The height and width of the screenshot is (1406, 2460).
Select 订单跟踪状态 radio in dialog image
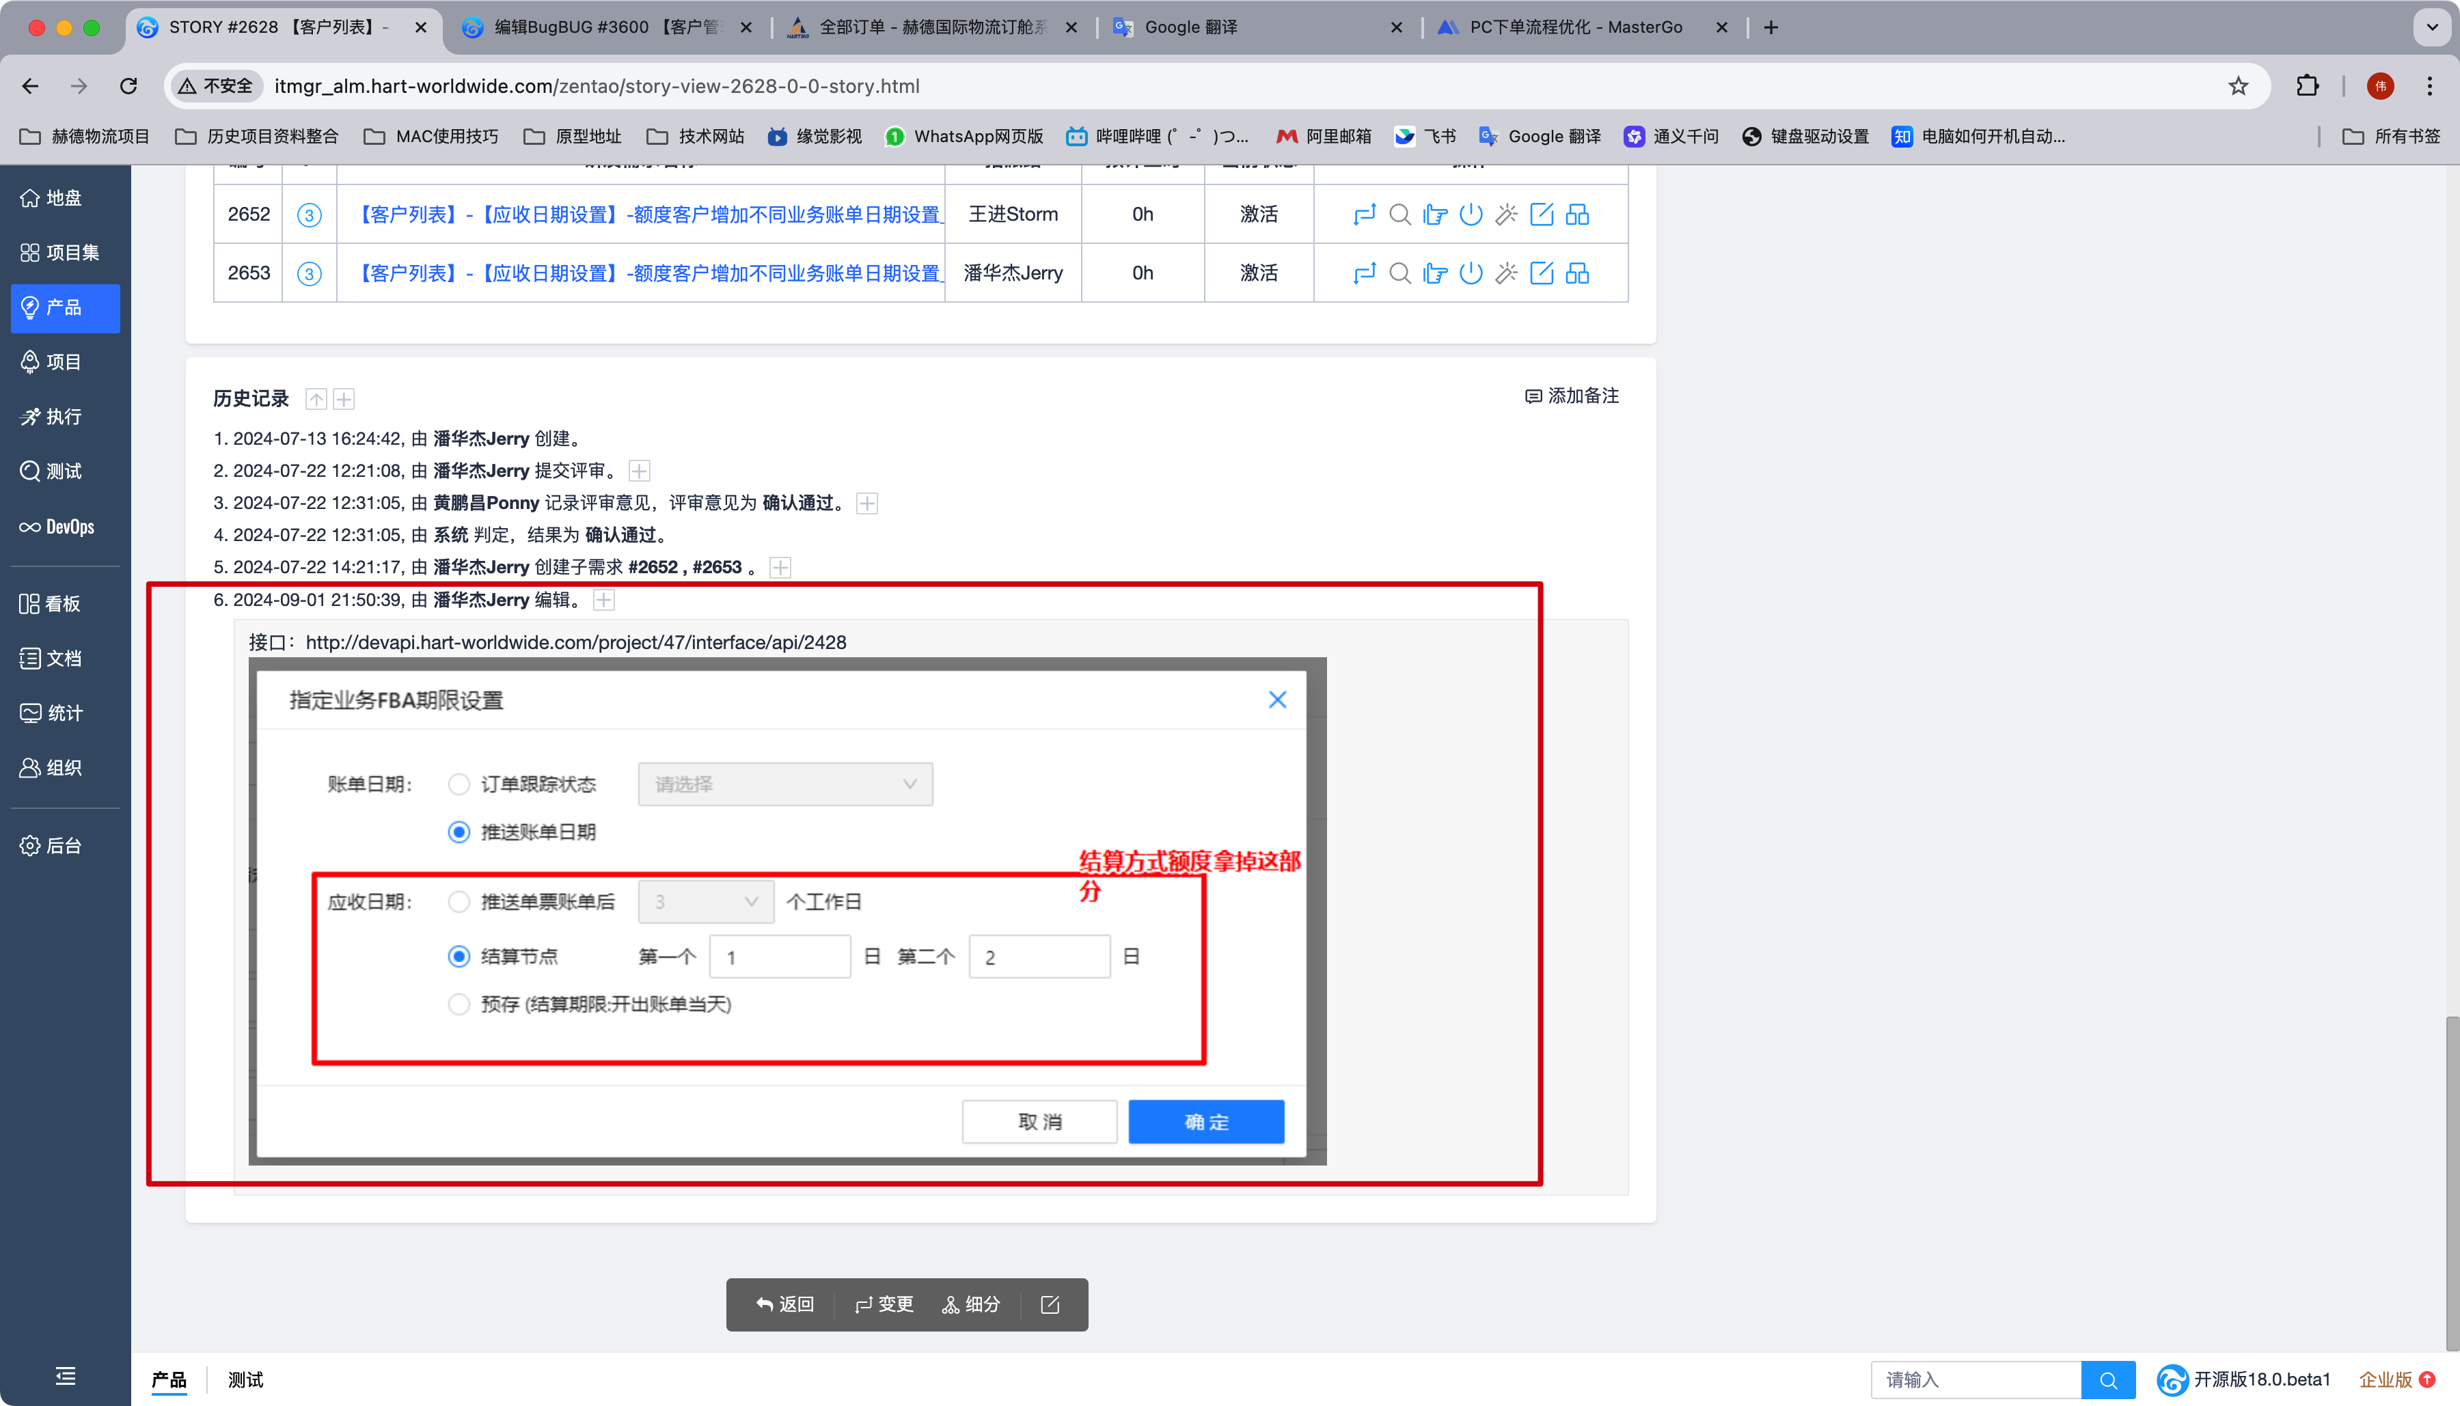tap(459, 784)
